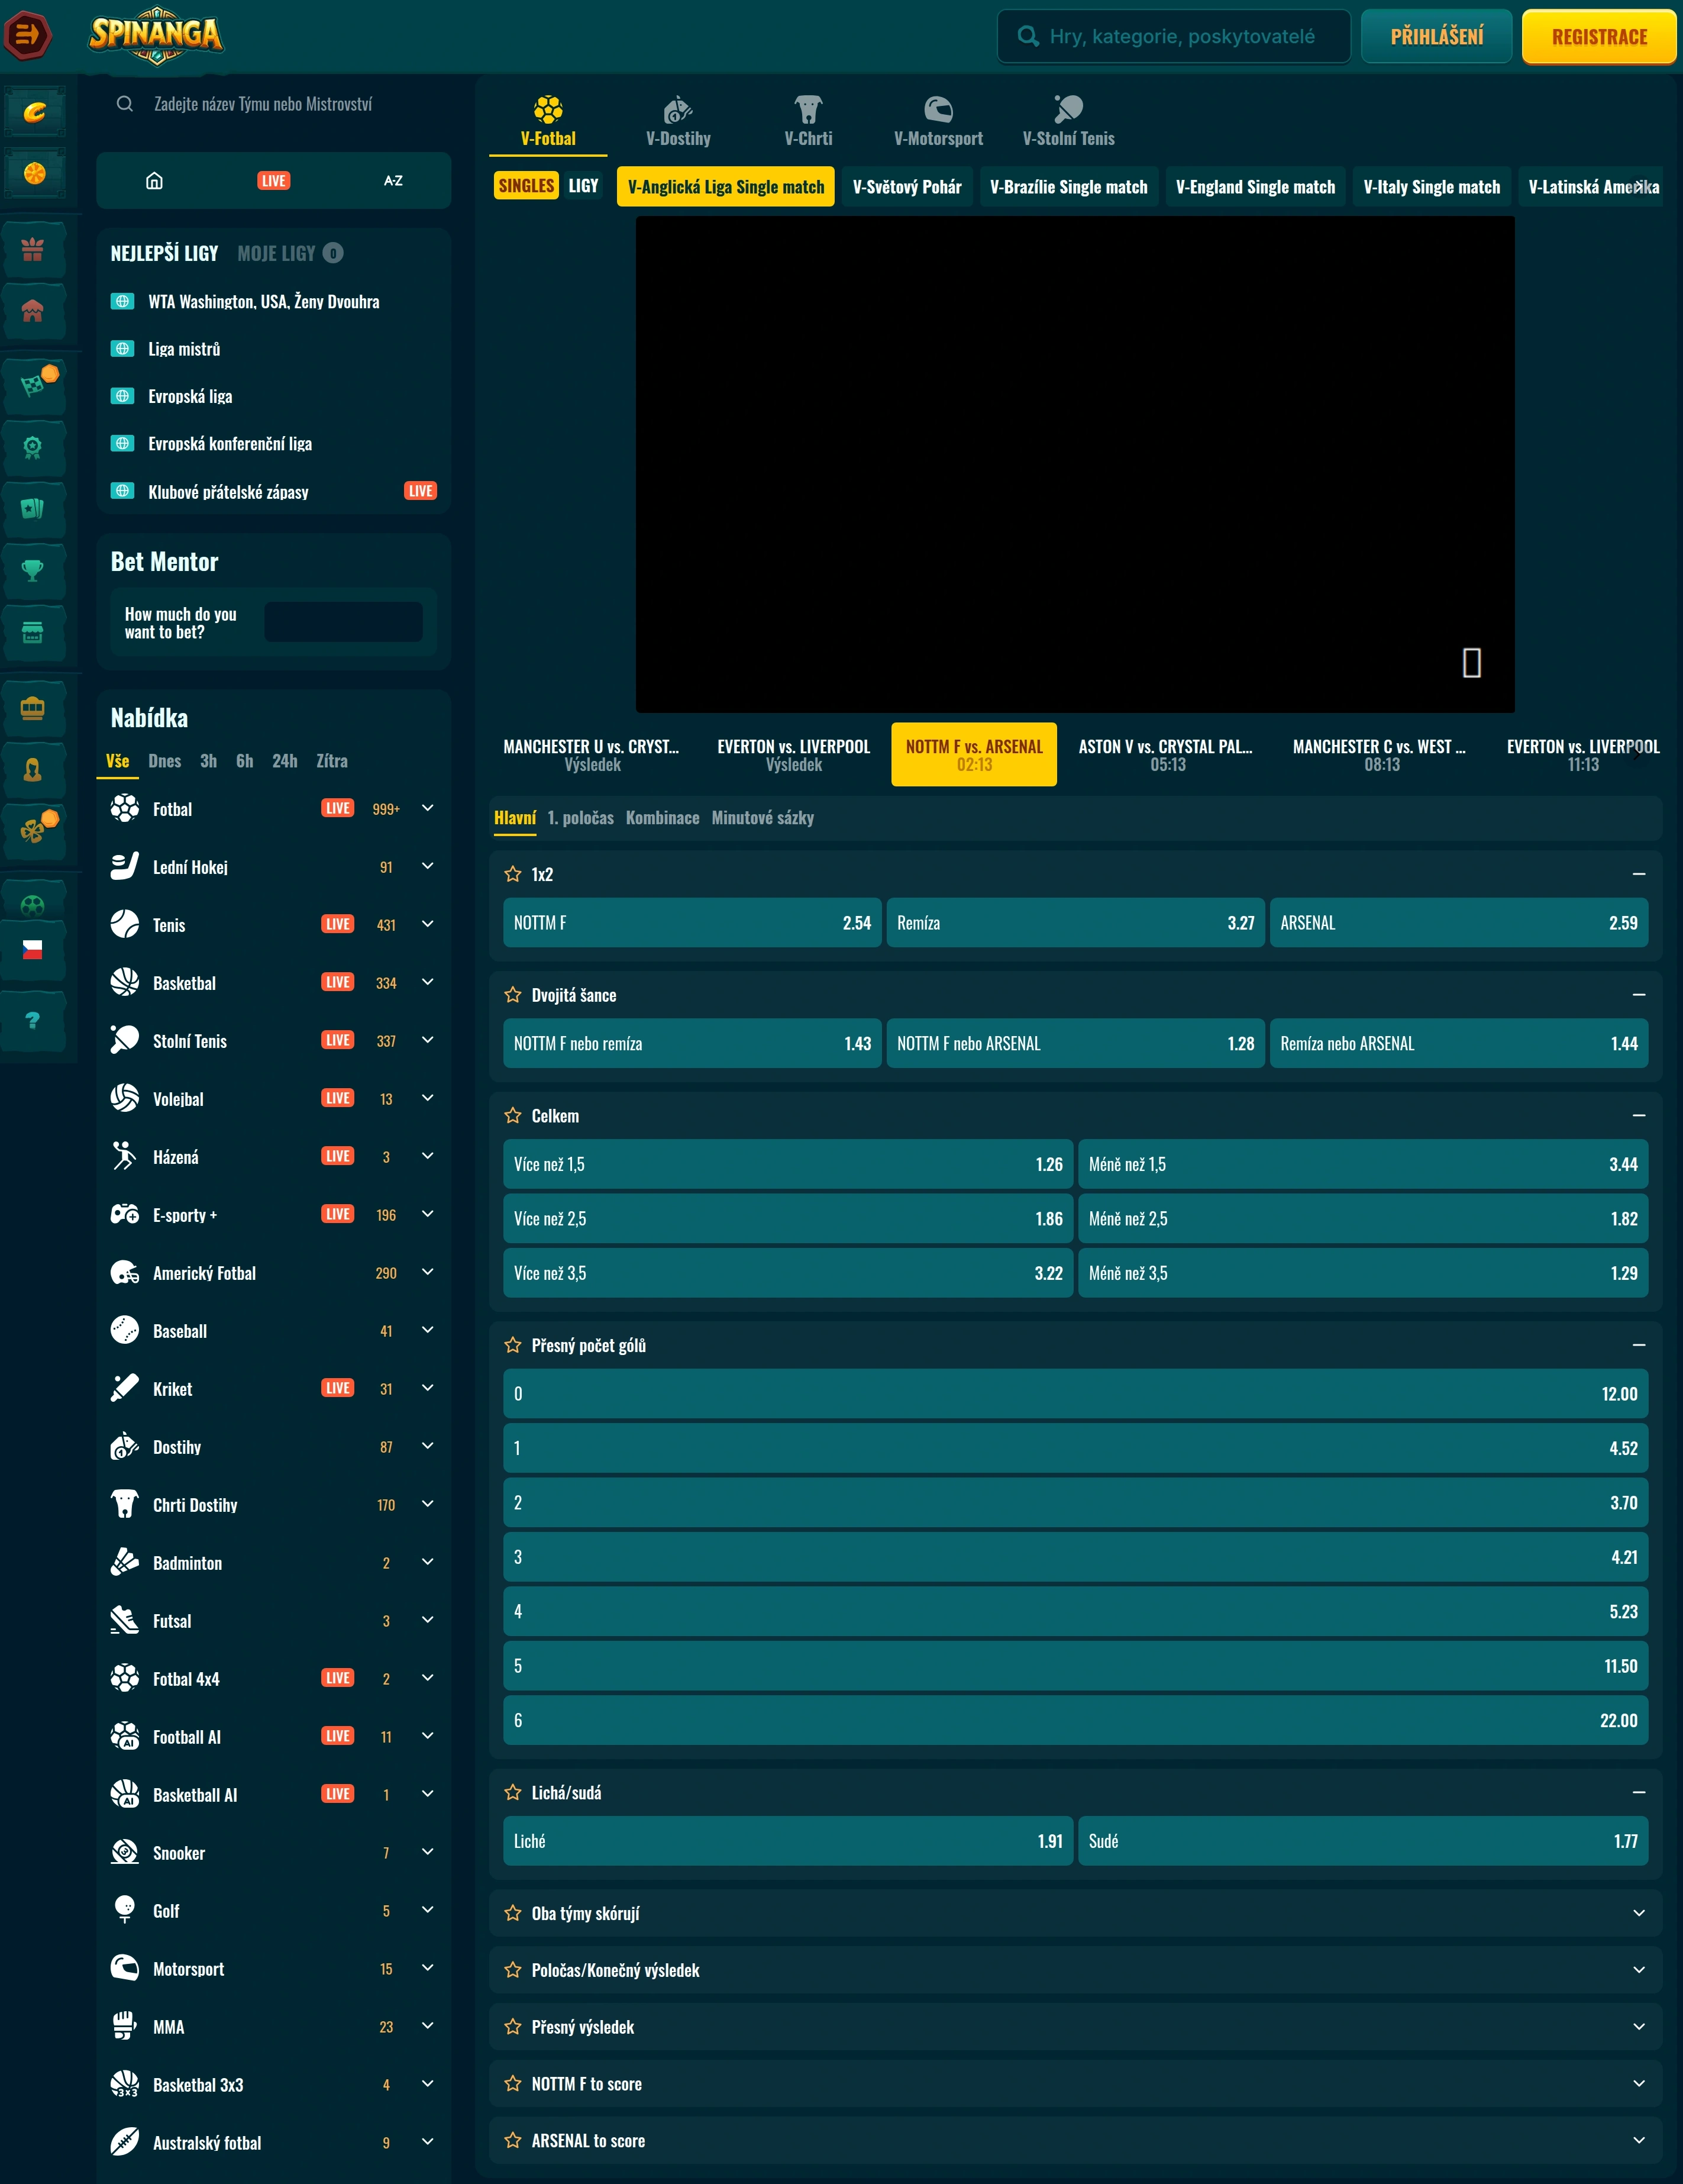
Task: Bet on Více než 2,5 at 1.86
Action: click(788, 1219)
